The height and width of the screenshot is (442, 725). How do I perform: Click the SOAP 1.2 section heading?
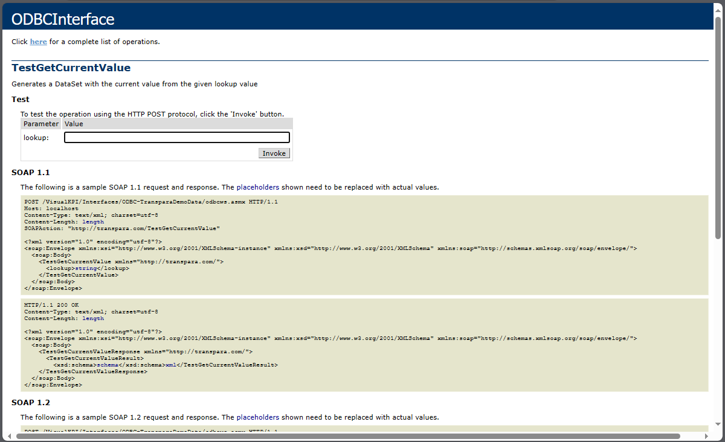pos(31,403)
